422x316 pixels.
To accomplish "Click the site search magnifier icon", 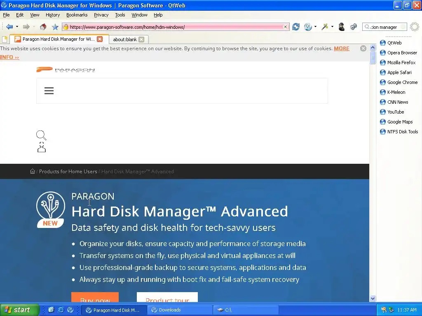I will (x=41, y=135).
